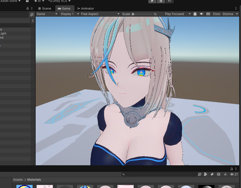Click the Assets breadcrumb link

[x=18, y=180]
